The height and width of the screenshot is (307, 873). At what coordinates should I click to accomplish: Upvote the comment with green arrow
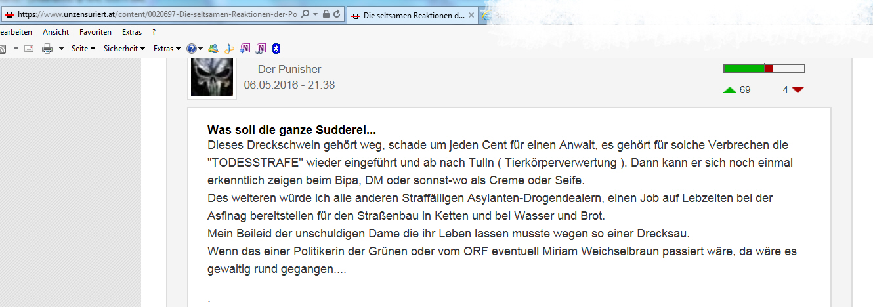pyautogui.click(x=729, y=90)
